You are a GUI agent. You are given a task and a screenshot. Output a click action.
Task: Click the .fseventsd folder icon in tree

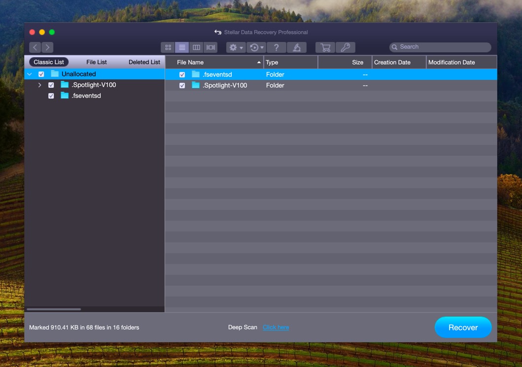65,96
